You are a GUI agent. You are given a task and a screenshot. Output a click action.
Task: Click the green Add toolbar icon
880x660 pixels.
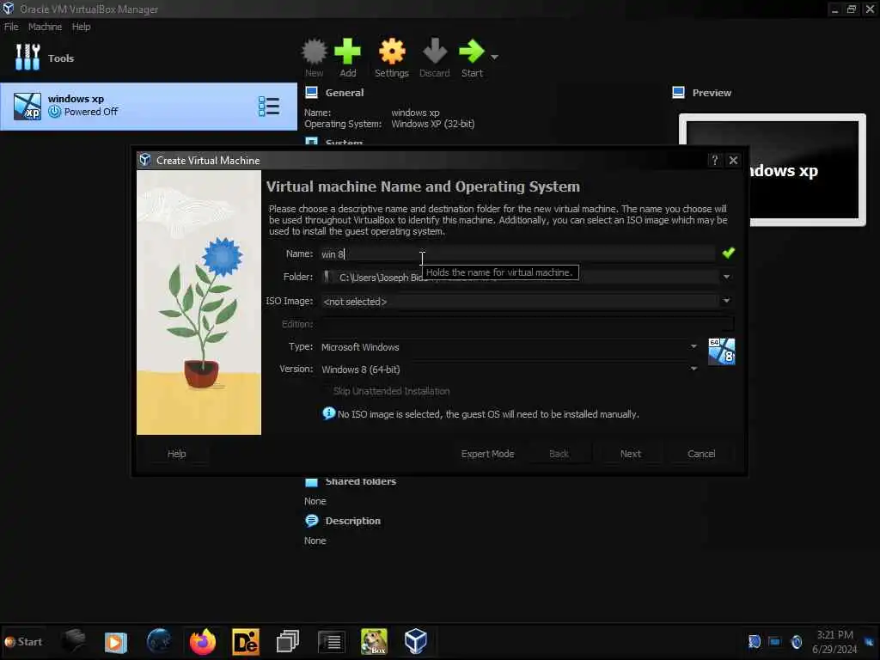[x=347, y=52]
